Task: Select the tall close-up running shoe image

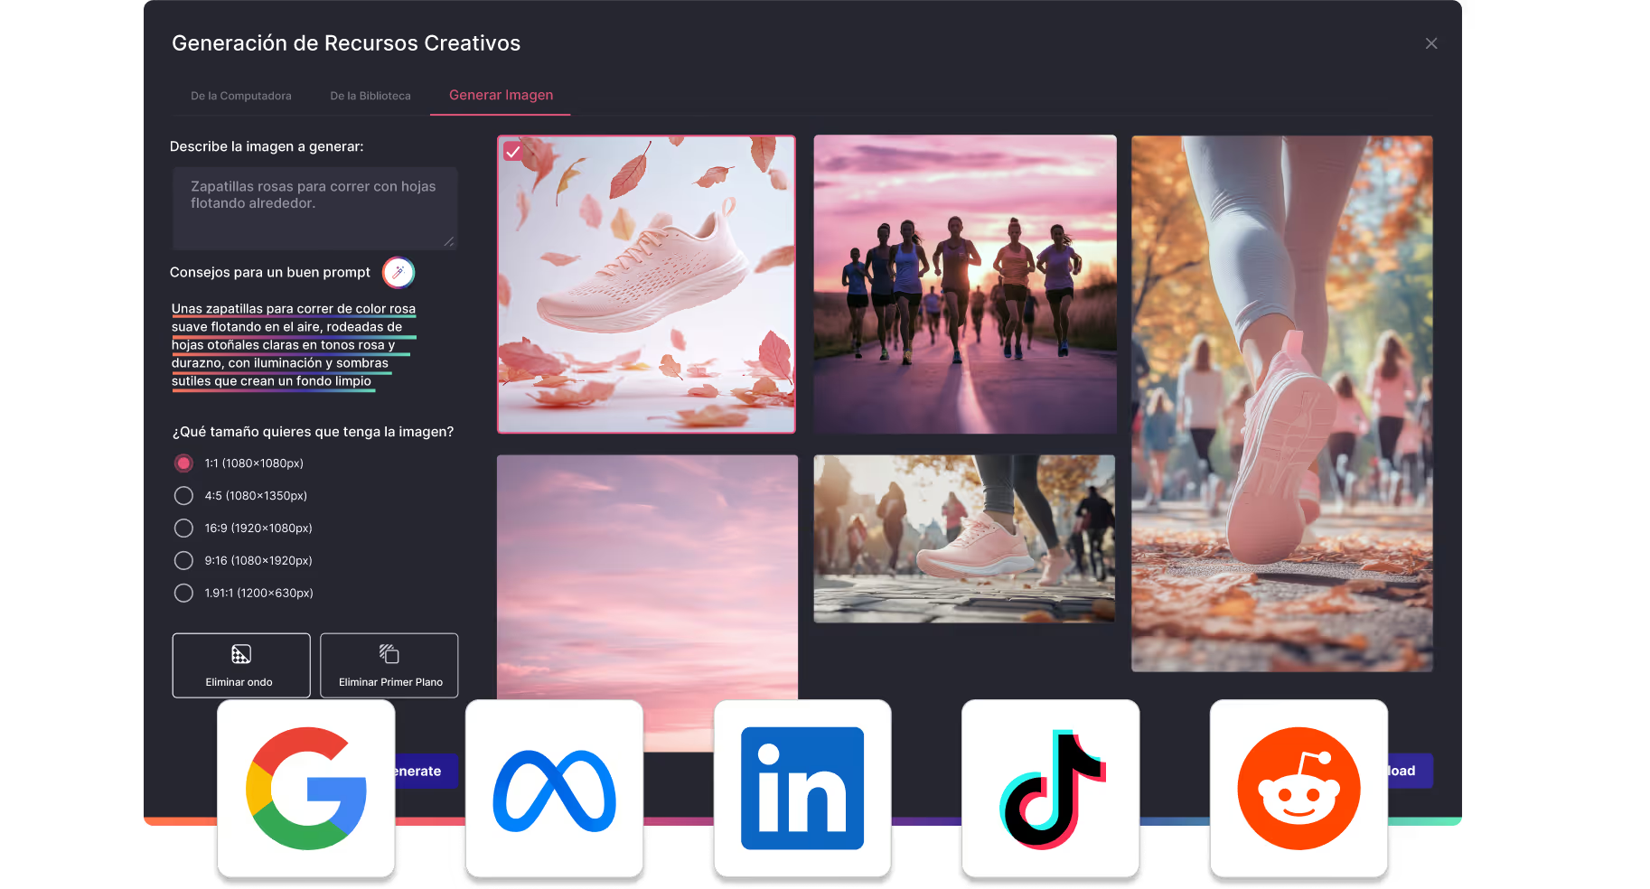Action: (1282, 404)
